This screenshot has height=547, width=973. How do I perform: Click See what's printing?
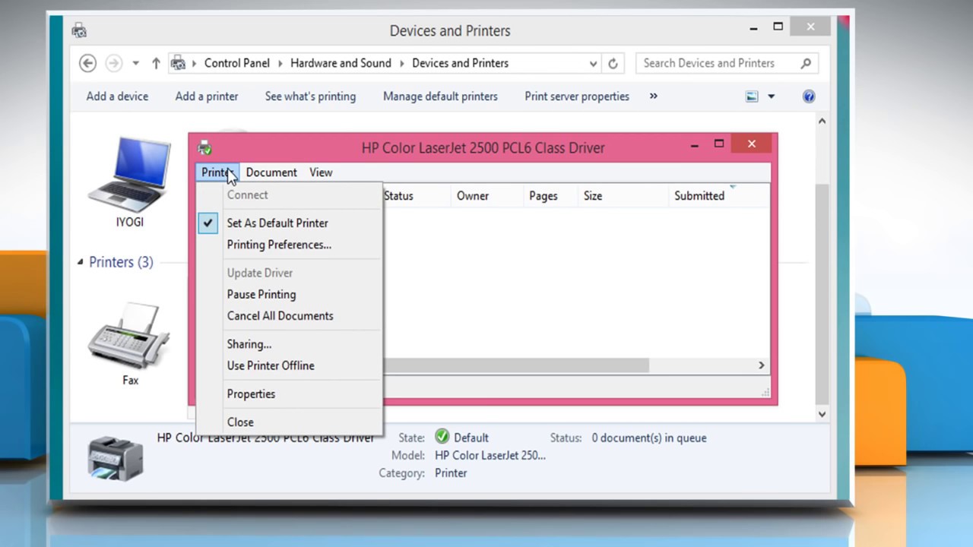click(x=310, y=96)
